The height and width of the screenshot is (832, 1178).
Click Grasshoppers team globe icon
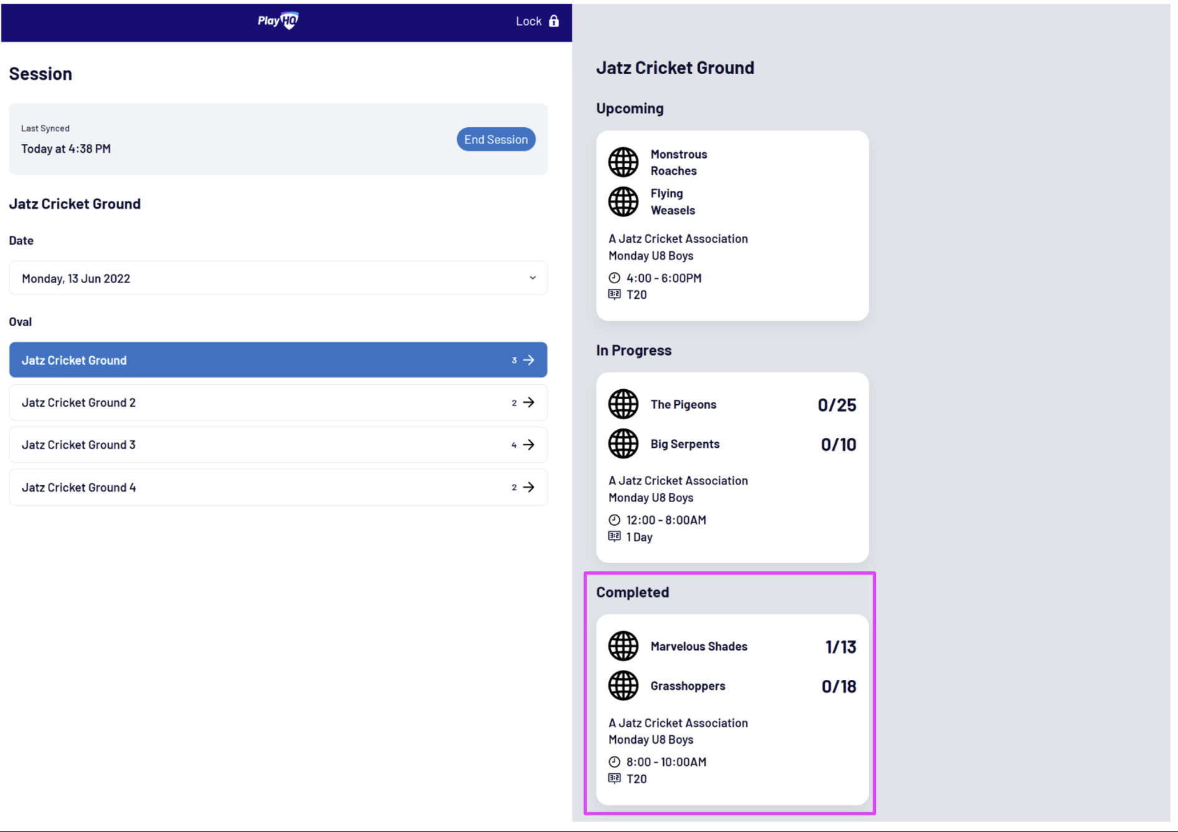pos(623,685)
